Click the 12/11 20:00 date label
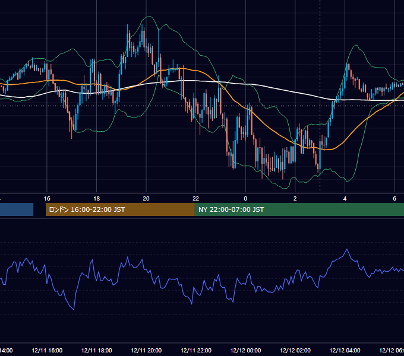 [x=146, y=350]
